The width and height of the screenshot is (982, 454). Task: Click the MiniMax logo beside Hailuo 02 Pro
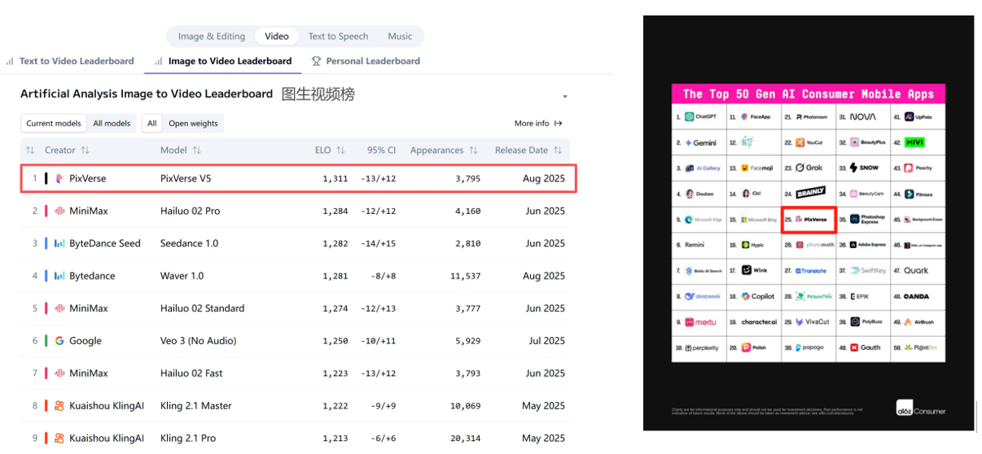click(x=59, y=211)
